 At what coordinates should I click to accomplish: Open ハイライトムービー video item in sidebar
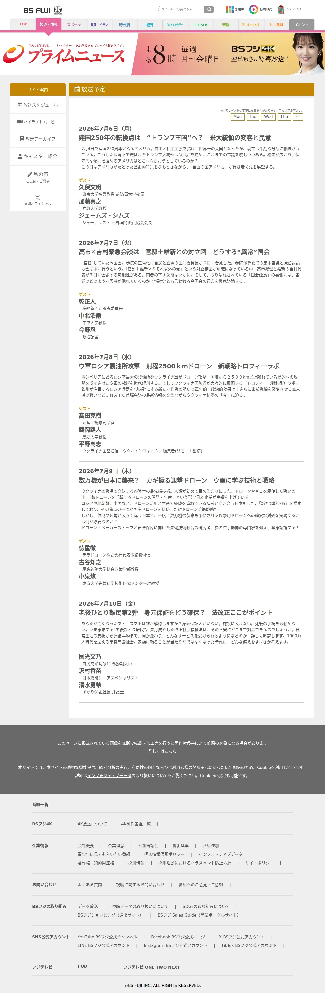tap(38, 122)
